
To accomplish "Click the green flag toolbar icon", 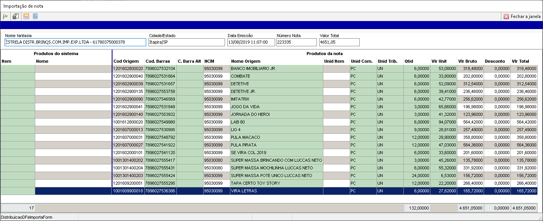I will pyautogui.click(x=5, y=16).
